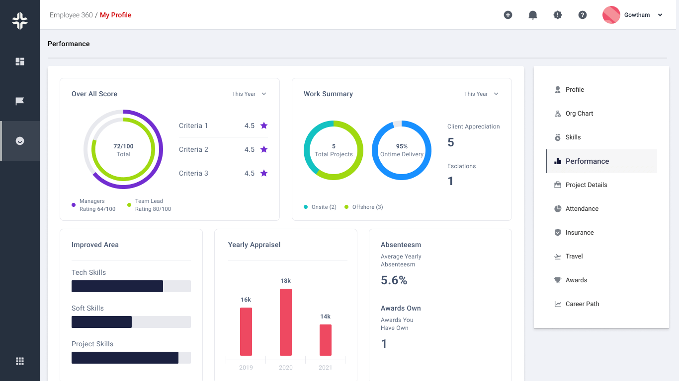This screenshot has height=381, width=679.
Task: Select the flag icon in left sidebar
Action: pos(20,101)
